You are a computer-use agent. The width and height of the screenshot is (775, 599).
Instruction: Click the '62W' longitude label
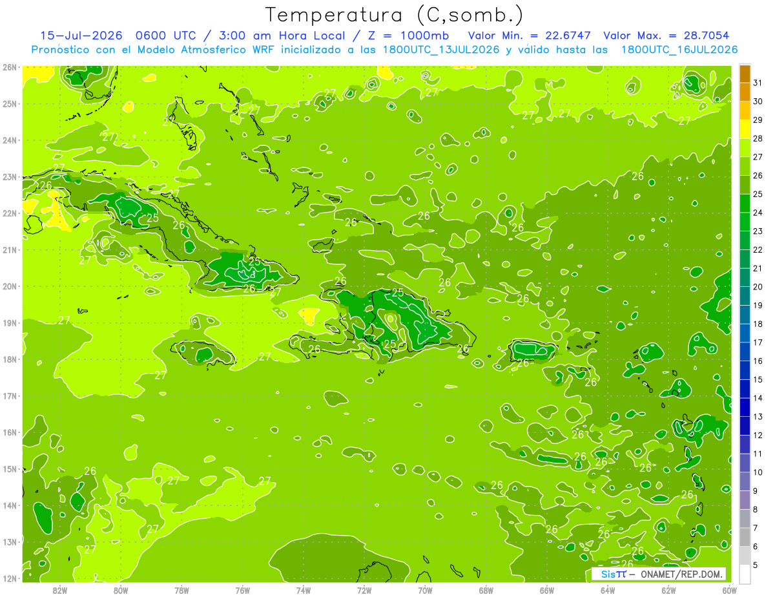[668, 590]
